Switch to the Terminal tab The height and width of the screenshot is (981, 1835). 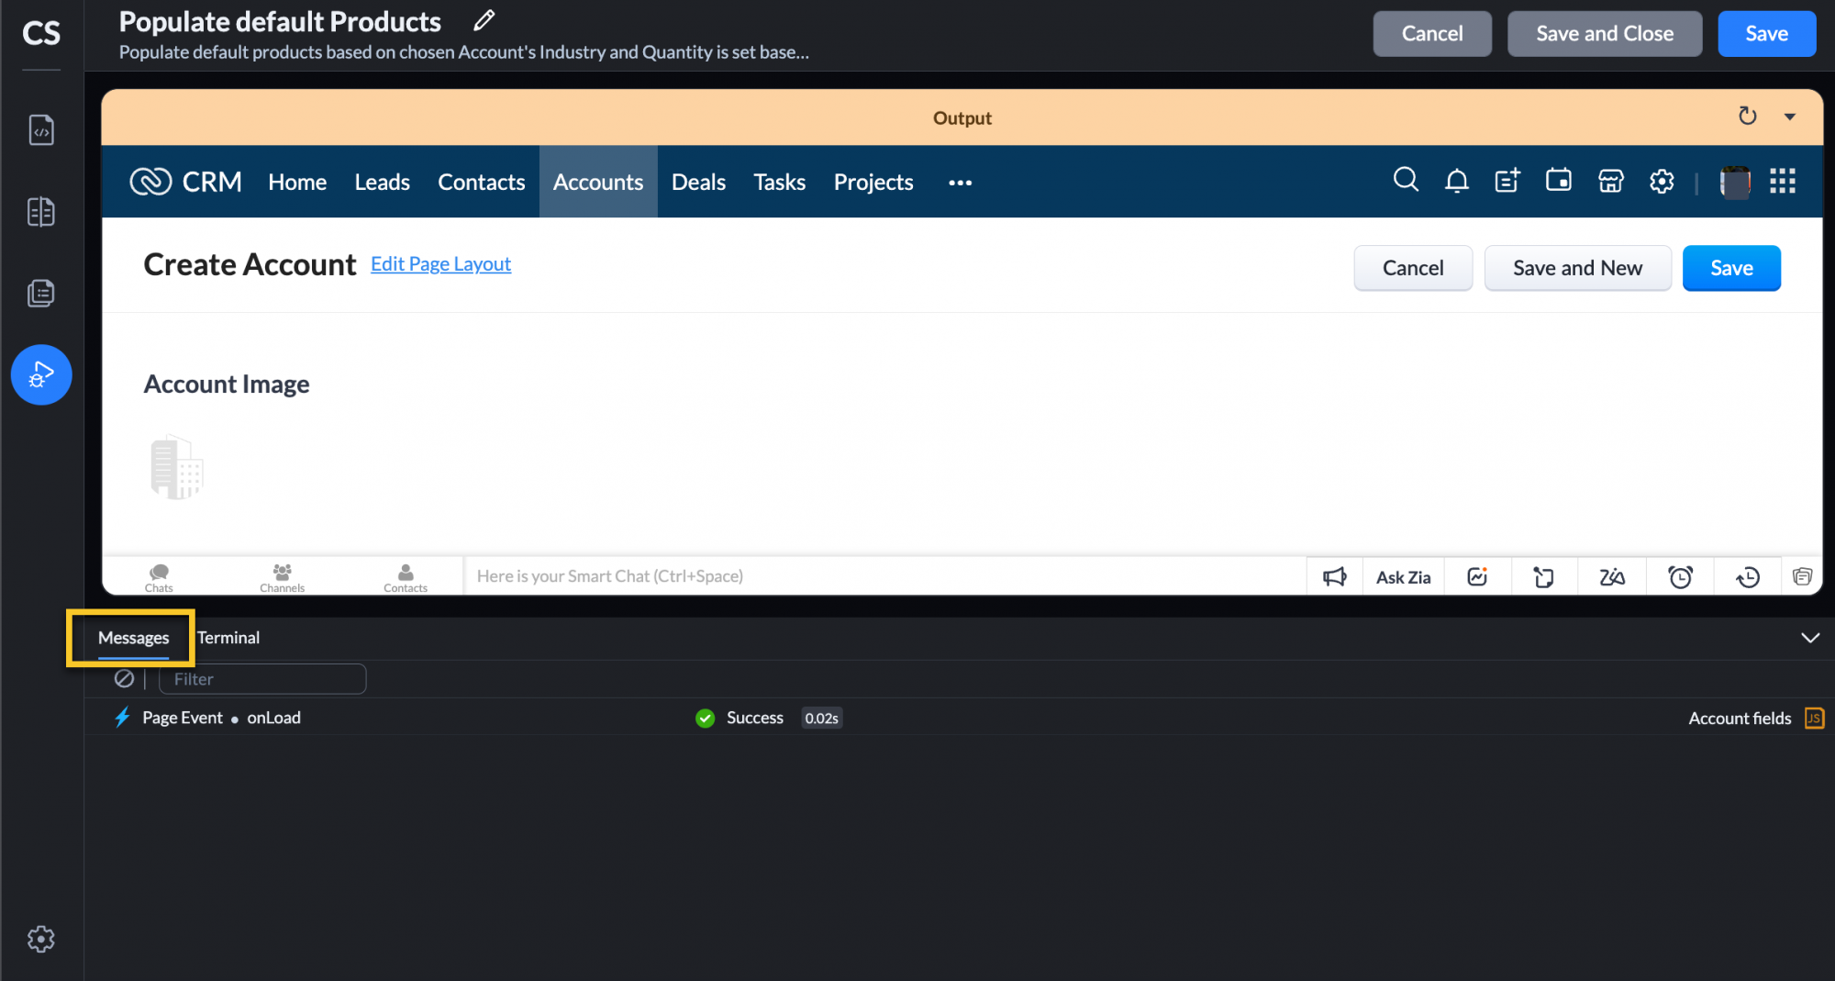coord(228,638)
